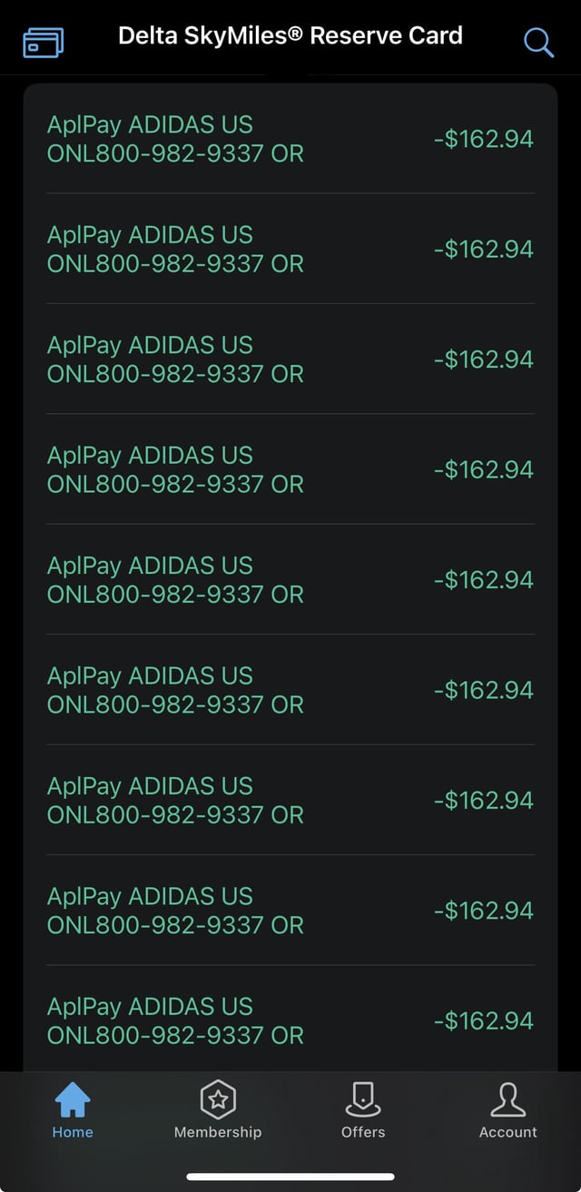581x1192 pixels.
Task: Open the sixth ADIDAS transaction's merchant name
Action: 175,690
